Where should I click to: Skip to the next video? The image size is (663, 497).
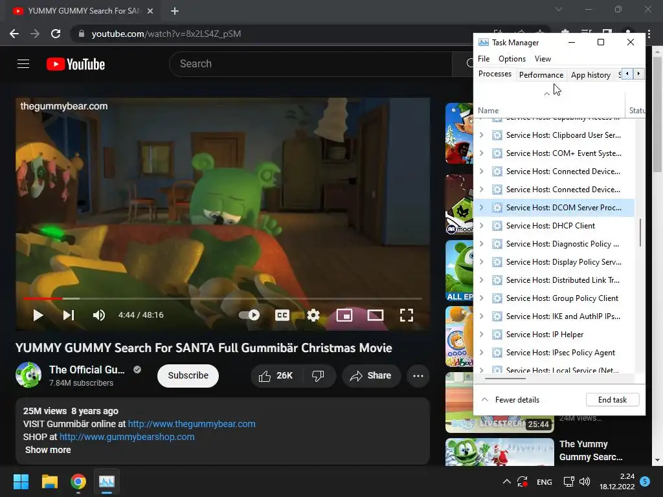coord(69,315)
